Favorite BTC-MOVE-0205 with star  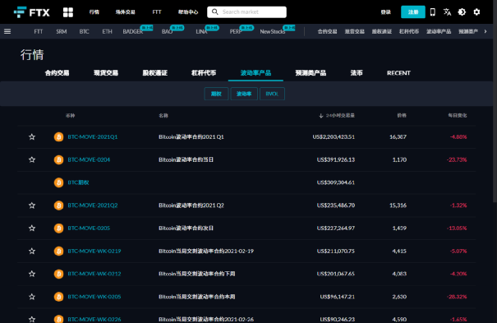pyautogui.click(x=32, y=228)
